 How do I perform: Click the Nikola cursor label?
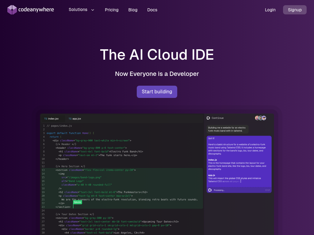(77, 202)
